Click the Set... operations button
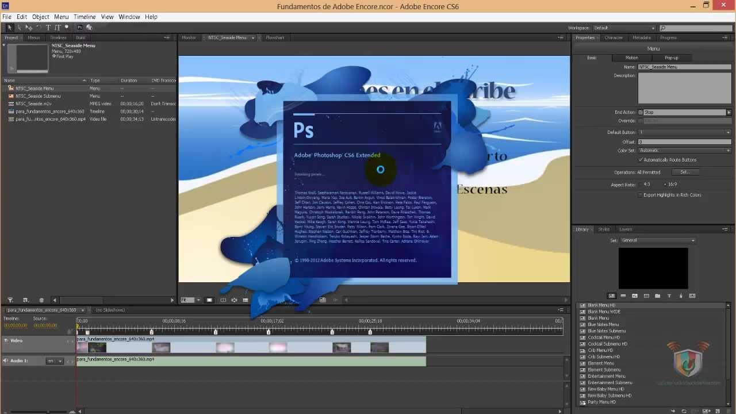The height and width of the screenshot is (414, 736). [x=685, y=172]
